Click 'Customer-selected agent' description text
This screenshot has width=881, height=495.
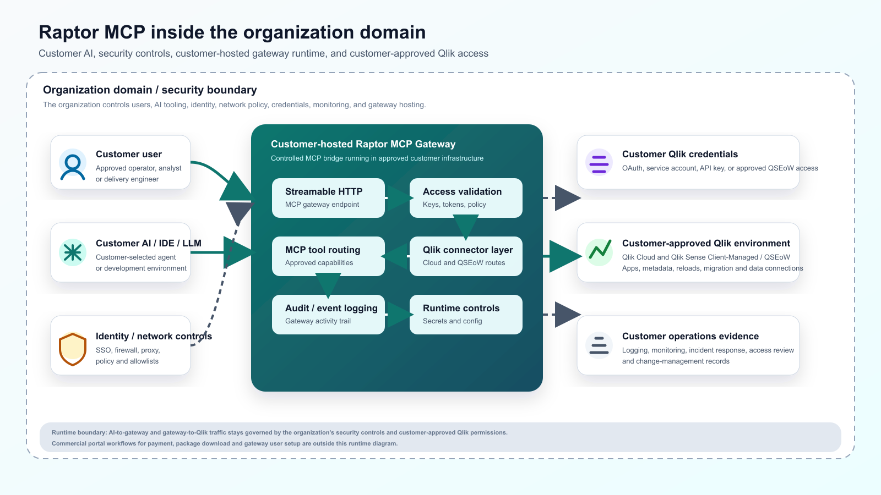136,257
